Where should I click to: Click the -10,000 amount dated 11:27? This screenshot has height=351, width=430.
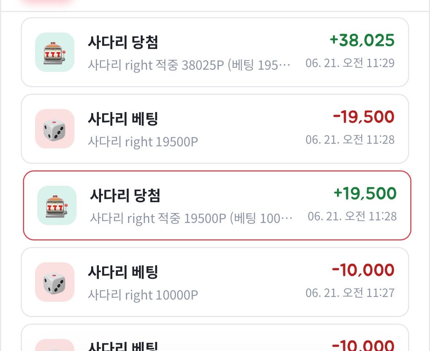pos(363,270)
